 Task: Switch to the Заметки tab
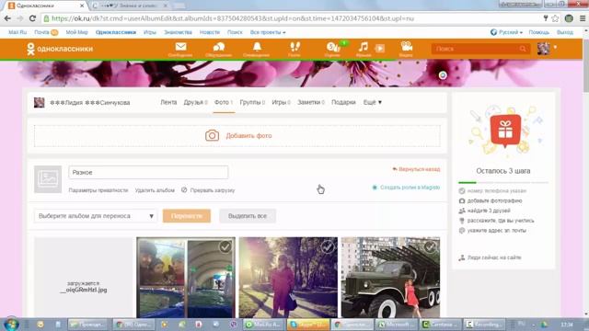(x=311, y=102)
